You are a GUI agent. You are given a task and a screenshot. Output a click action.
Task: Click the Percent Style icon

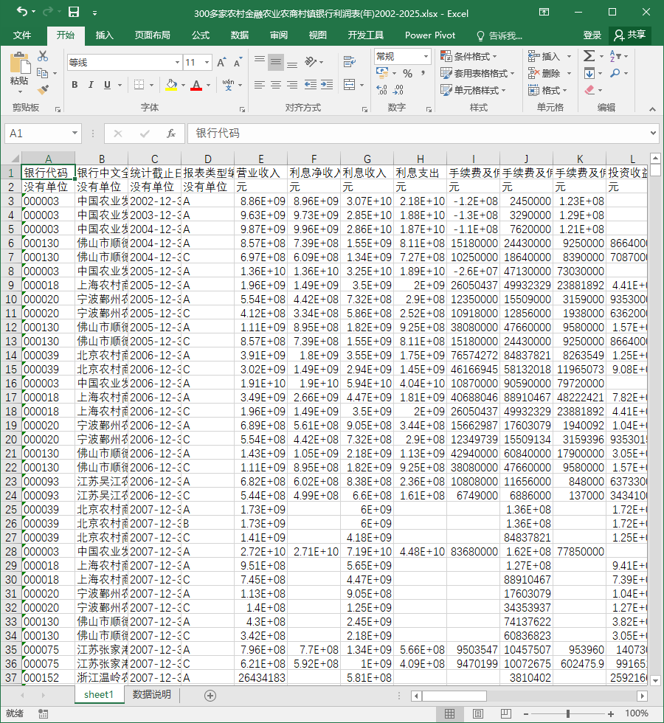pos(407,73)
